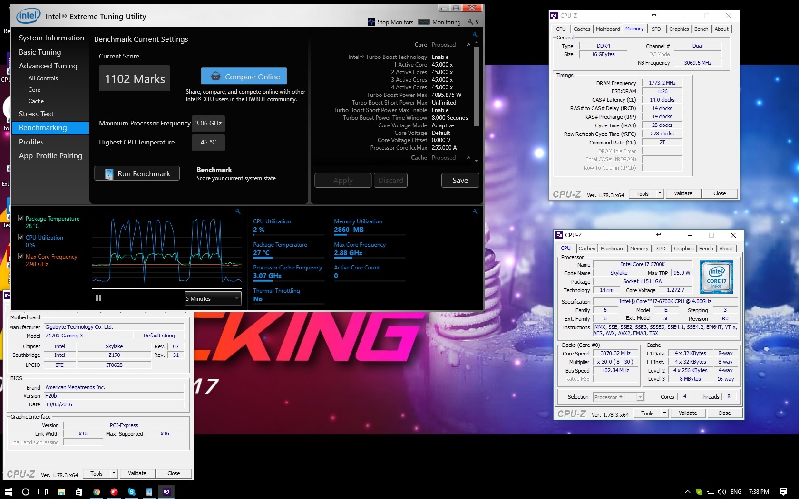Click Validate in CPU tab CPU-Z window

coord(688,413)
